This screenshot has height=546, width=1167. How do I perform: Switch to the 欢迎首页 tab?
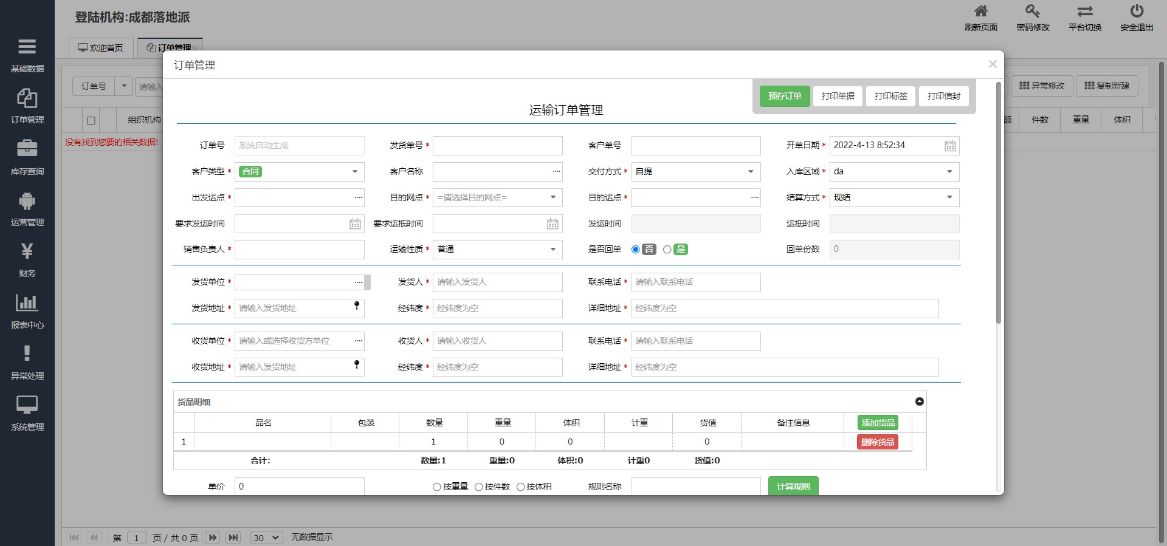(x=101, y=48)
